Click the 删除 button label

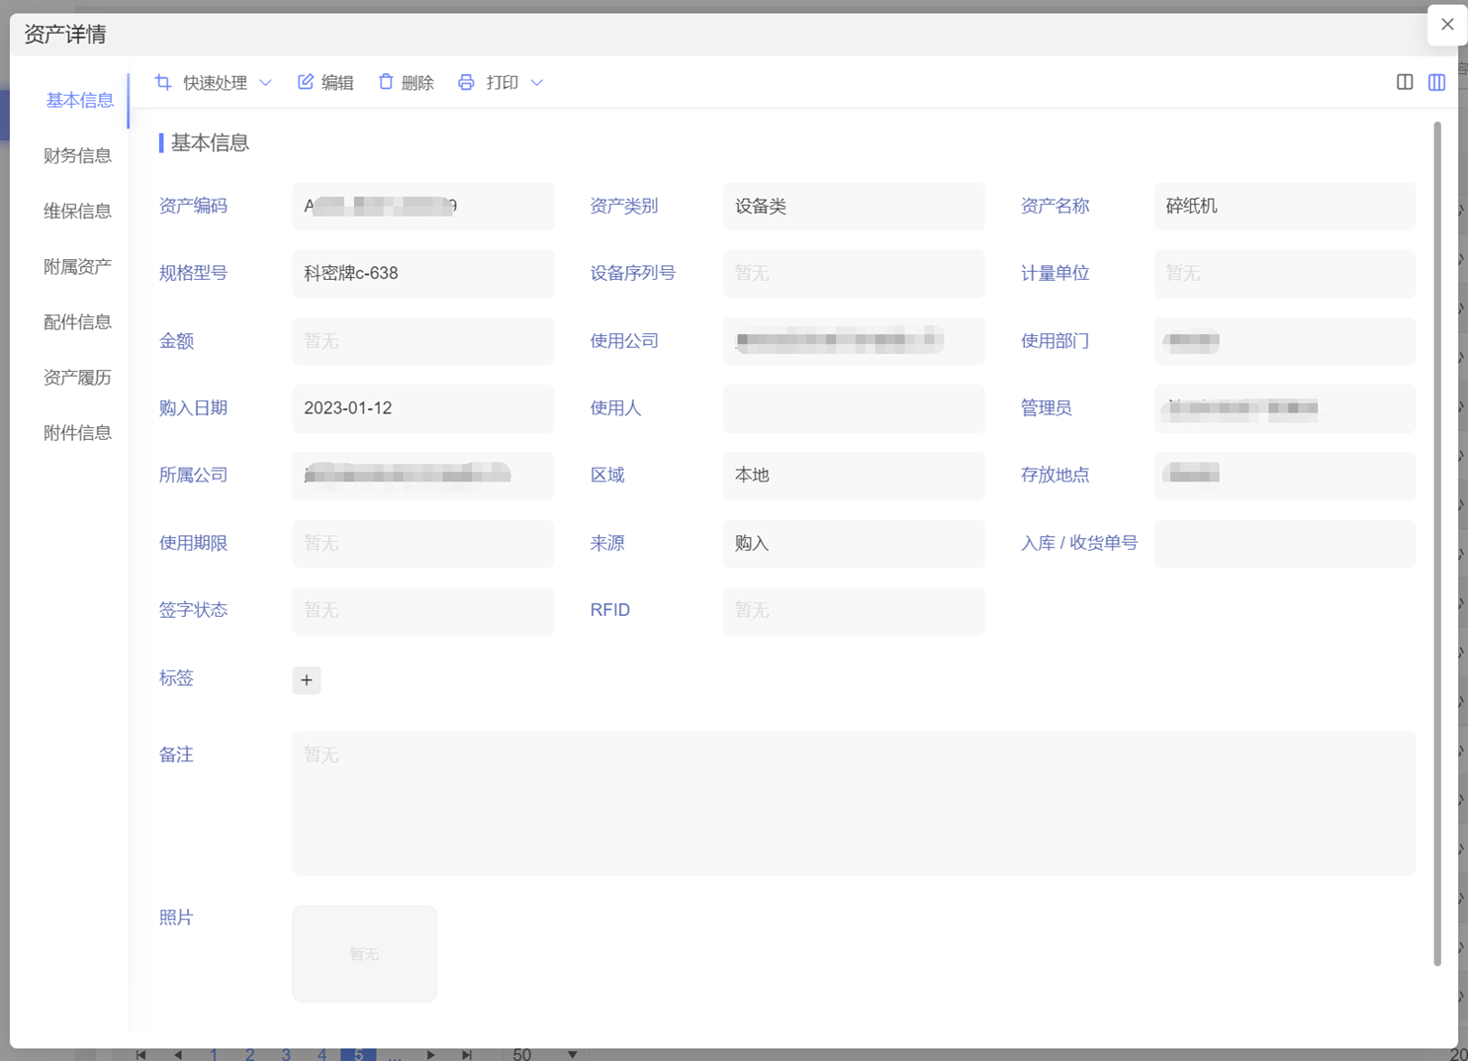(417, 83)
